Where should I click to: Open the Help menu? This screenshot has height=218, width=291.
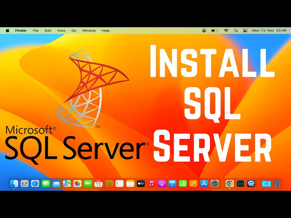coord(105,30)
